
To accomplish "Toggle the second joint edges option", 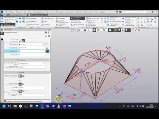I will pos(23,84).
